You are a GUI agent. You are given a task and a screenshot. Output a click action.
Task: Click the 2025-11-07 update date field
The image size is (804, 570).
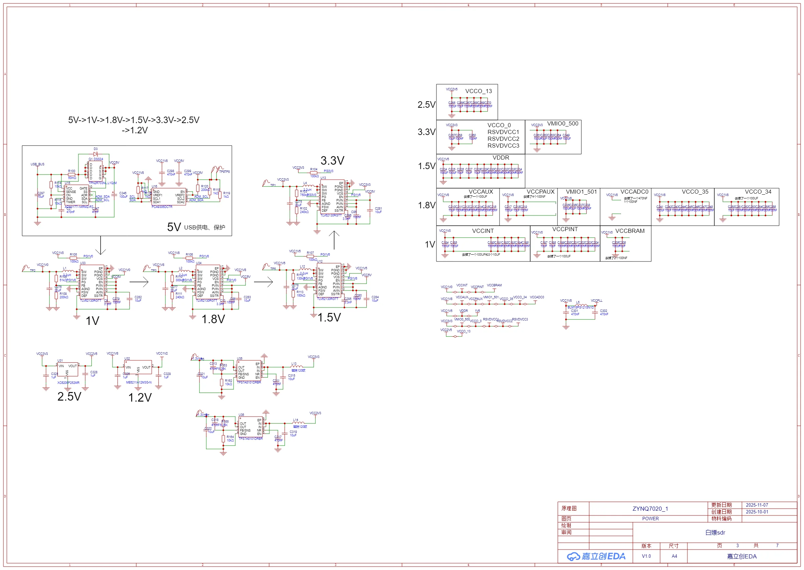point(757,505)
